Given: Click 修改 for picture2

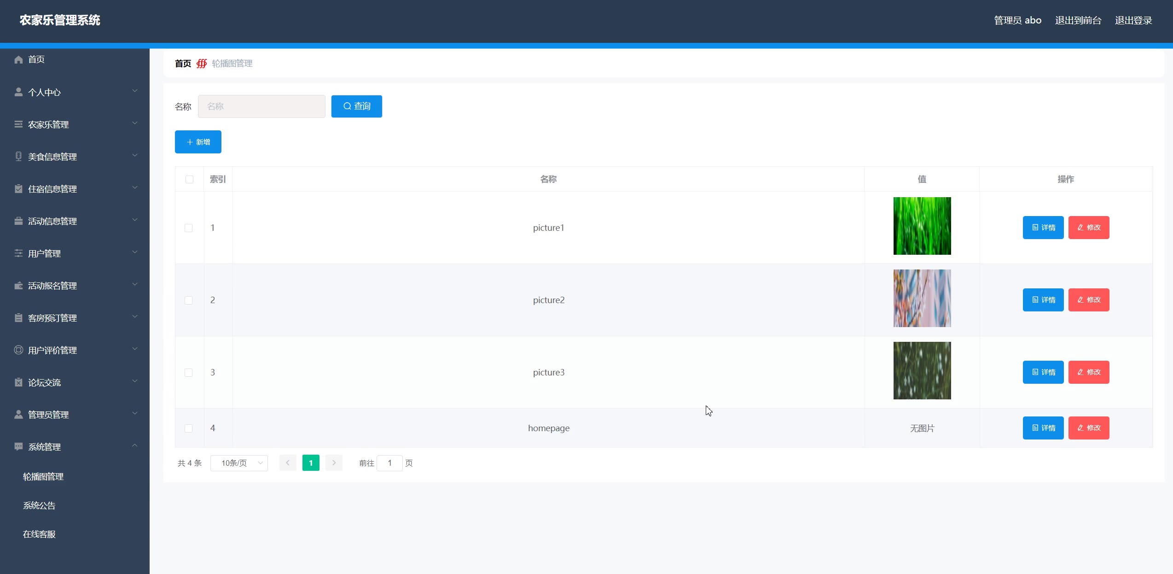Looking at the screenshot, I should click(x=1089, y=300).
